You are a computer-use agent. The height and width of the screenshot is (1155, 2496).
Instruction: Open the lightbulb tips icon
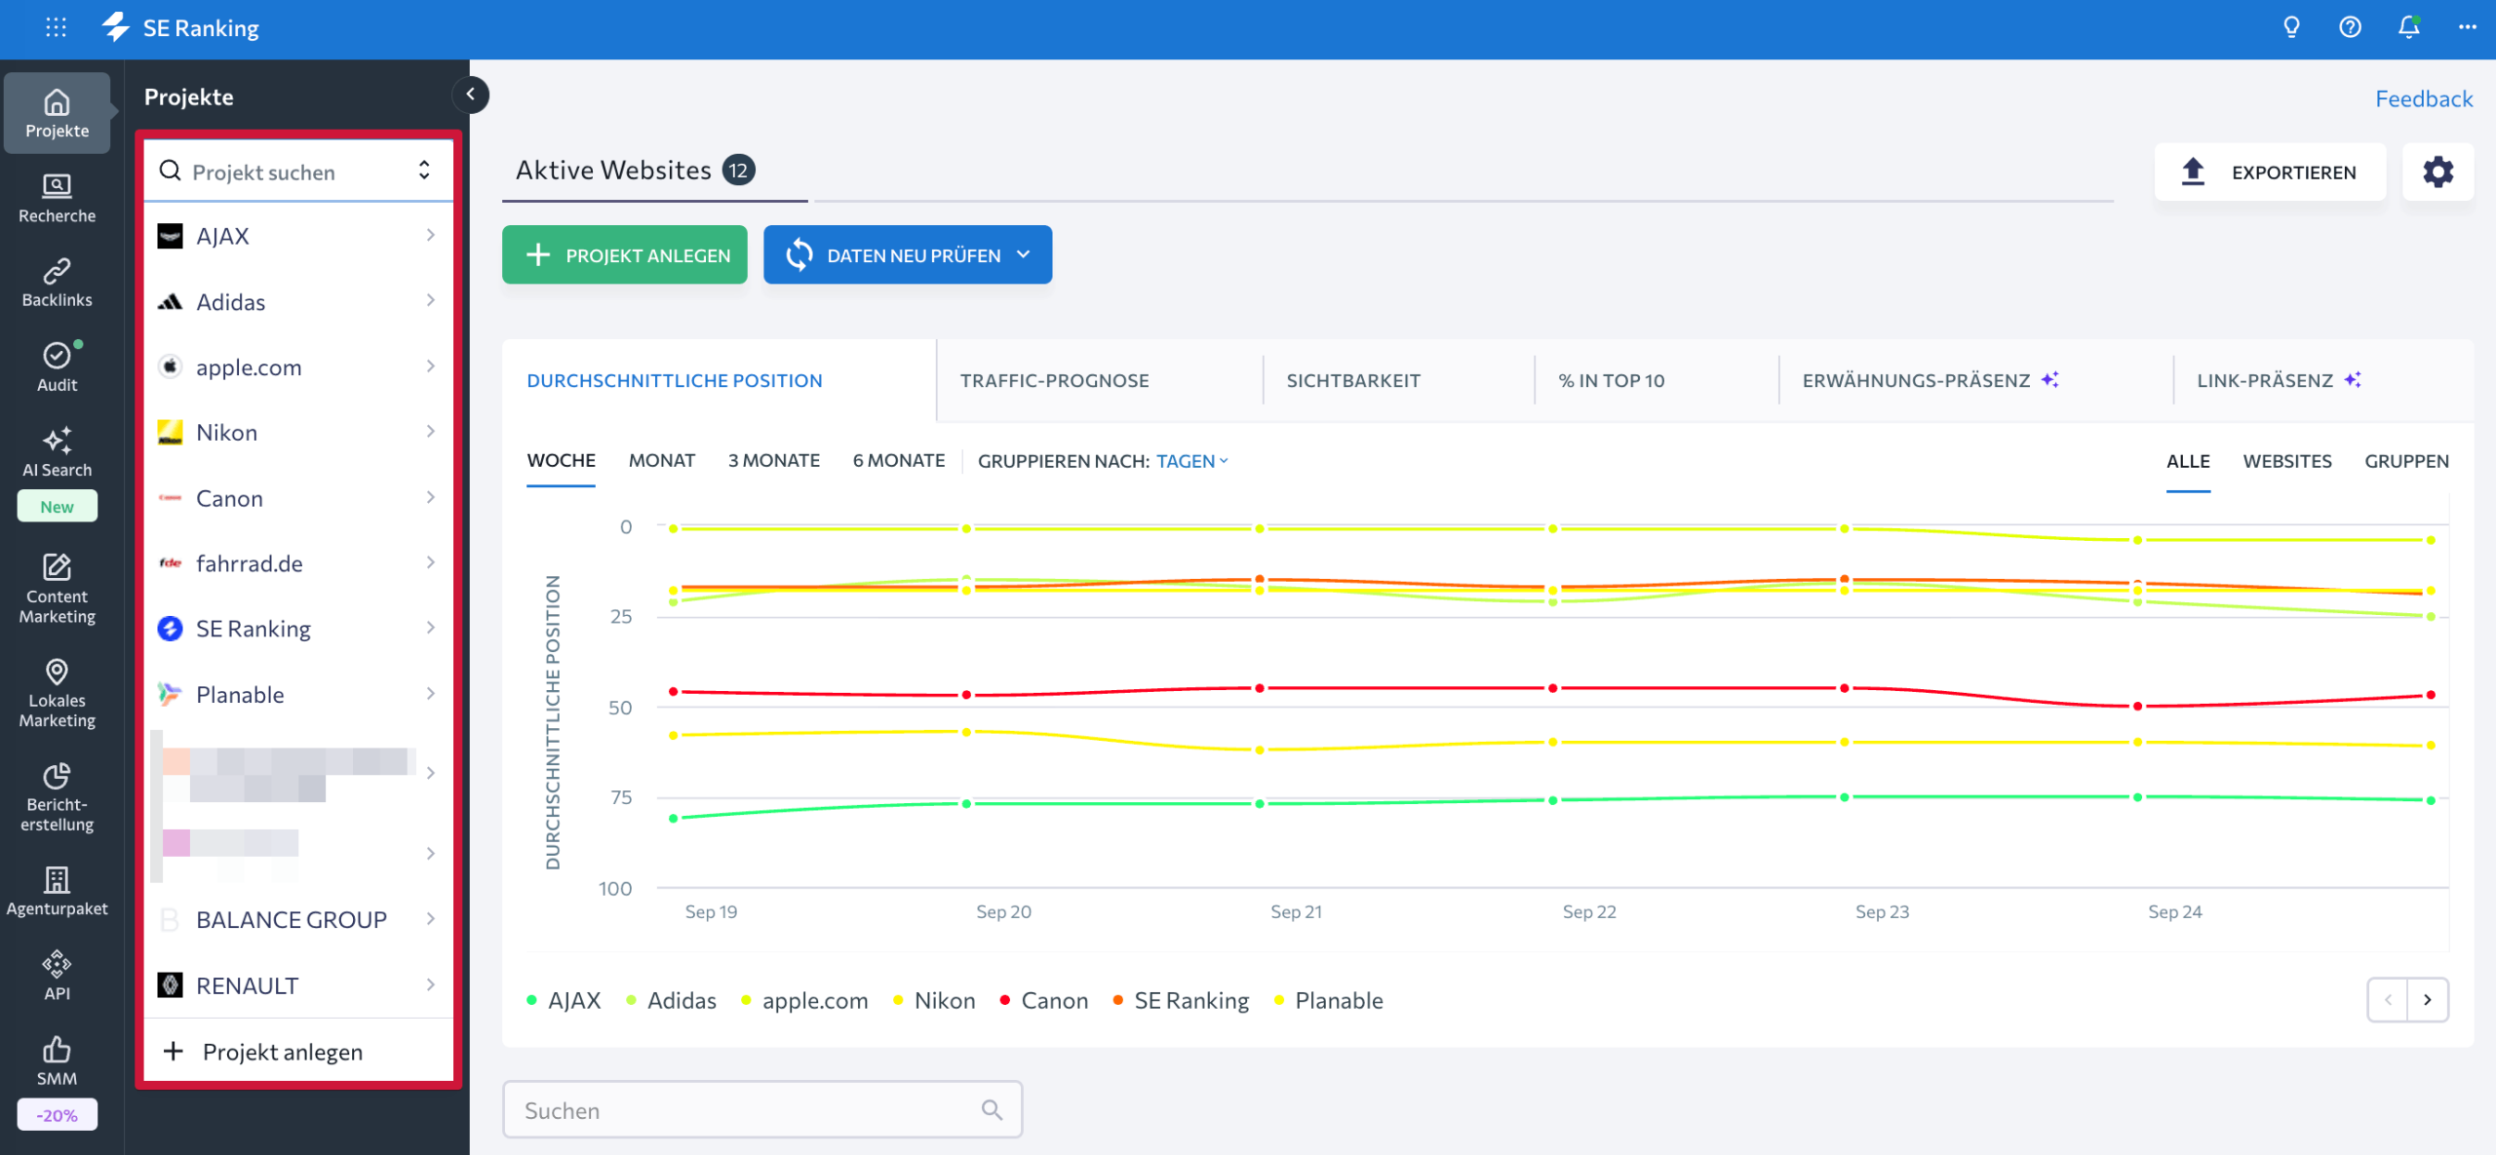coord(2291,27)
